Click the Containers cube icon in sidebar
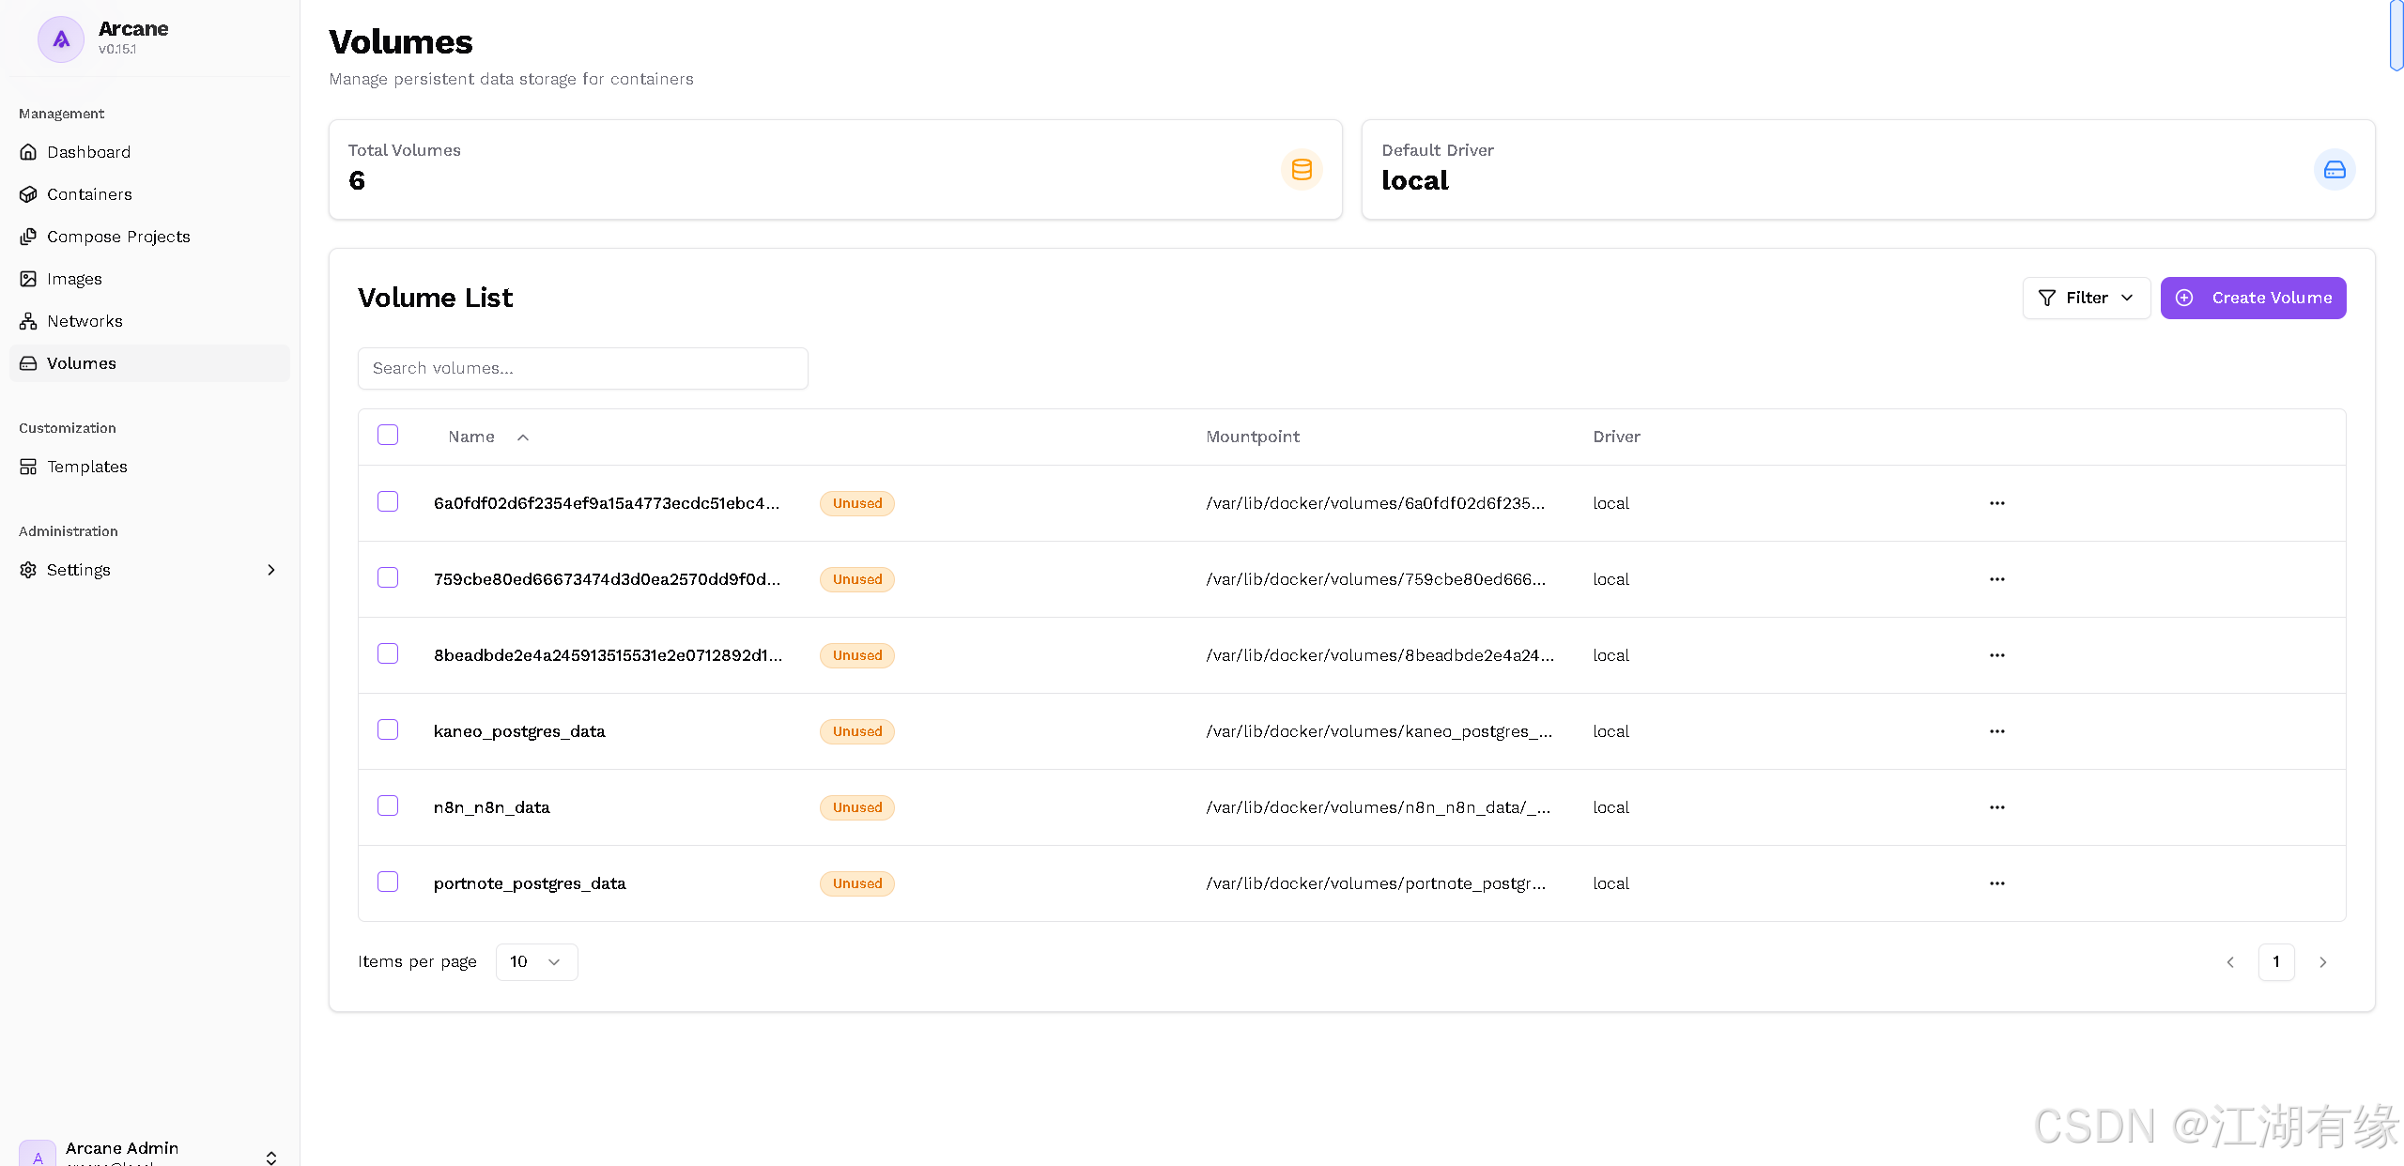 point(28,194)
